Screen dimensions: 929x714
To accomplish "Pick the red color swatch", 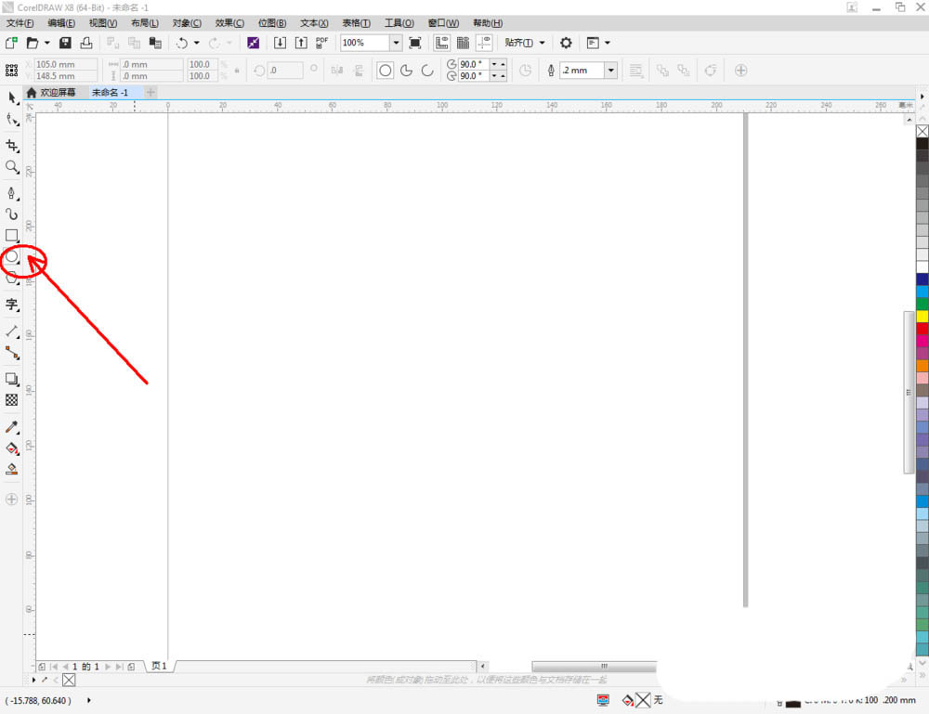I will [x=922, y=328].
